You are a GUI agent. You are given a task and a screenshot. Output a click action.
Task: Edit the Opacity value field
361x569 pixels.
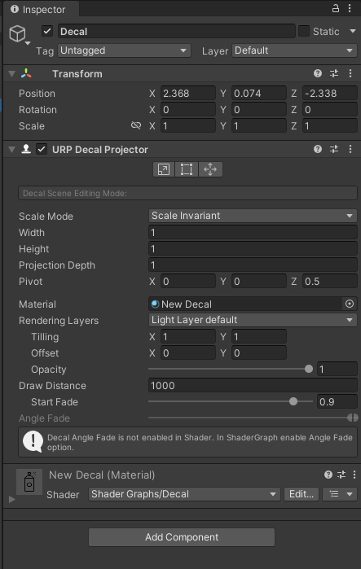pos(337,369)
